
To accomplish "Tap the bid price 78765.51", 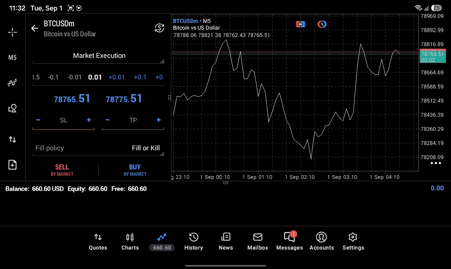I will tap(72, 99).
